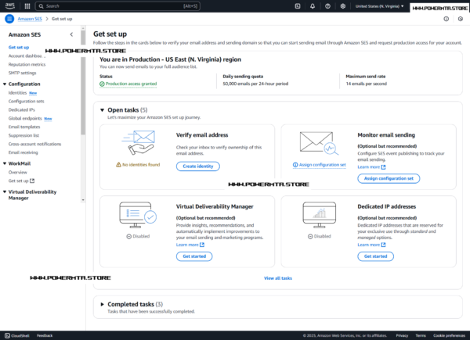Click the Feedback link in footer
Screen dimensions: 470x340
(45, 335)
